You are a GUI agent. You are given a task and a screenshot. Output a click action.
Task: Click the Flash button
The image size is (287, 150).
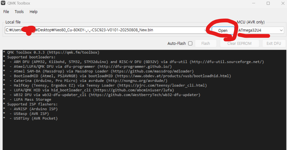click(x=206, y=43)
